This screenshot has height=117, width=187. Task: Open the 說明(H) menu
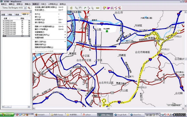63,4
